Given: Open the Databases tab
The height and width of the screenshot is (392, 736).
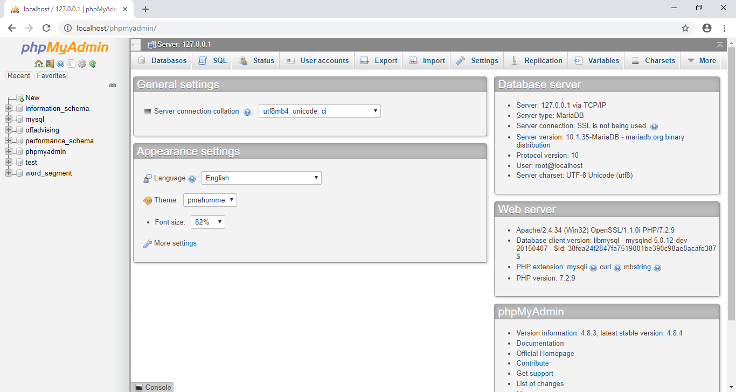Looking at the screenshot, I should click(162, 60).
